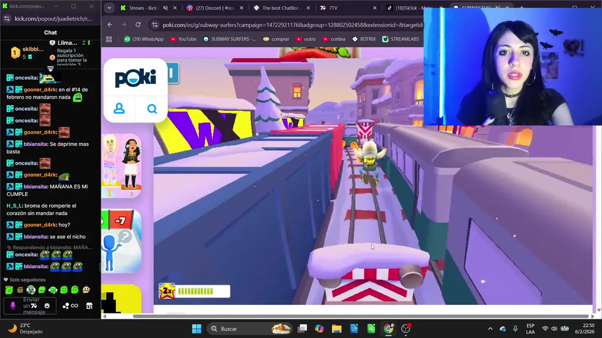Collapse the gift leaderboard handle

[x=50, y=69]
